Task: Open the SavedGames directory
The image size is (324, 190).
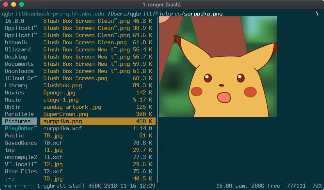Action: point(21,143)
